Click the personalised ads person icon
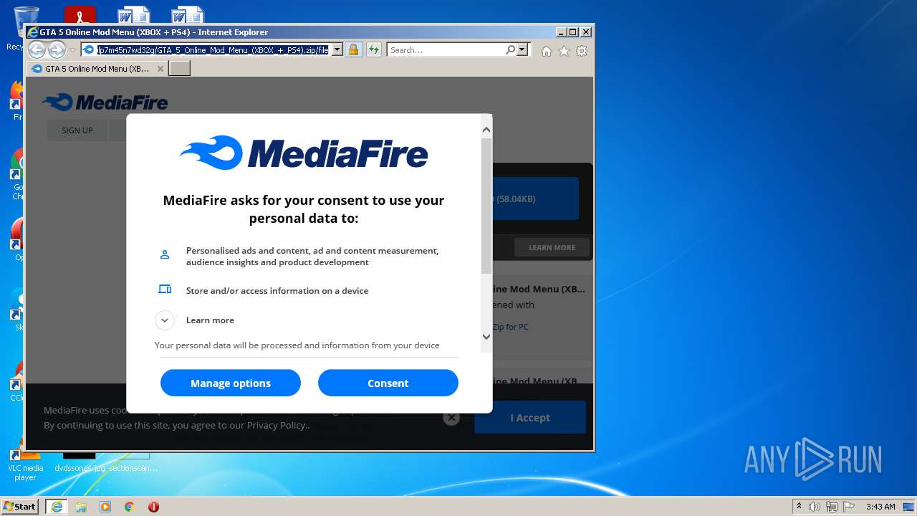Image resolution: width=917 pixels, height=516 pixels. point(165,254)
